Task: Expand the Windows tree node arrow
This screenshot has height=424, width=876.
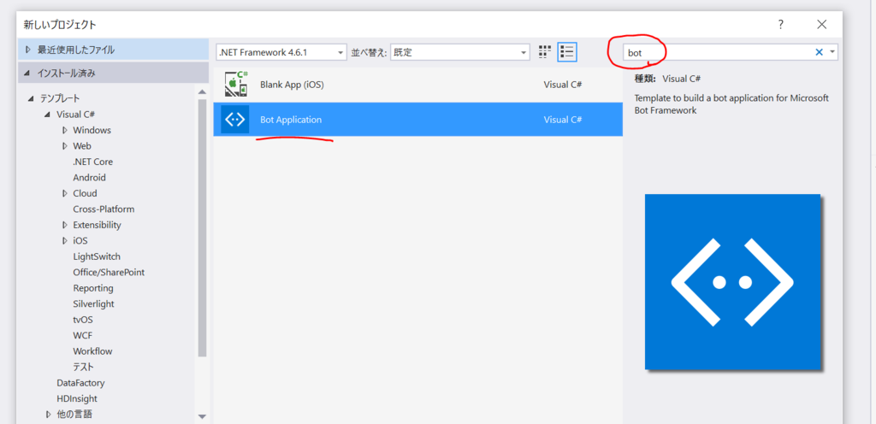Action: coord(65,130)
